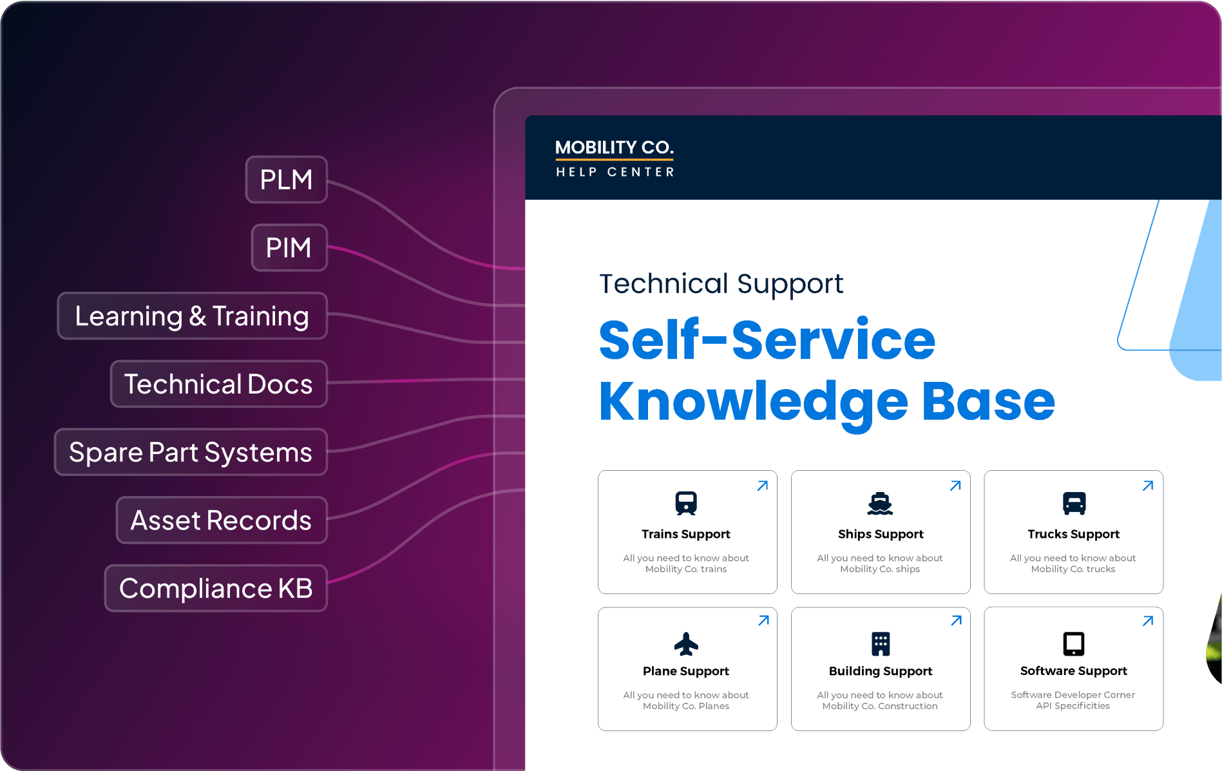Viewport: 1222px width, 771px height.
Task: Click the Spare Part Systems tag
Action: 191,453
